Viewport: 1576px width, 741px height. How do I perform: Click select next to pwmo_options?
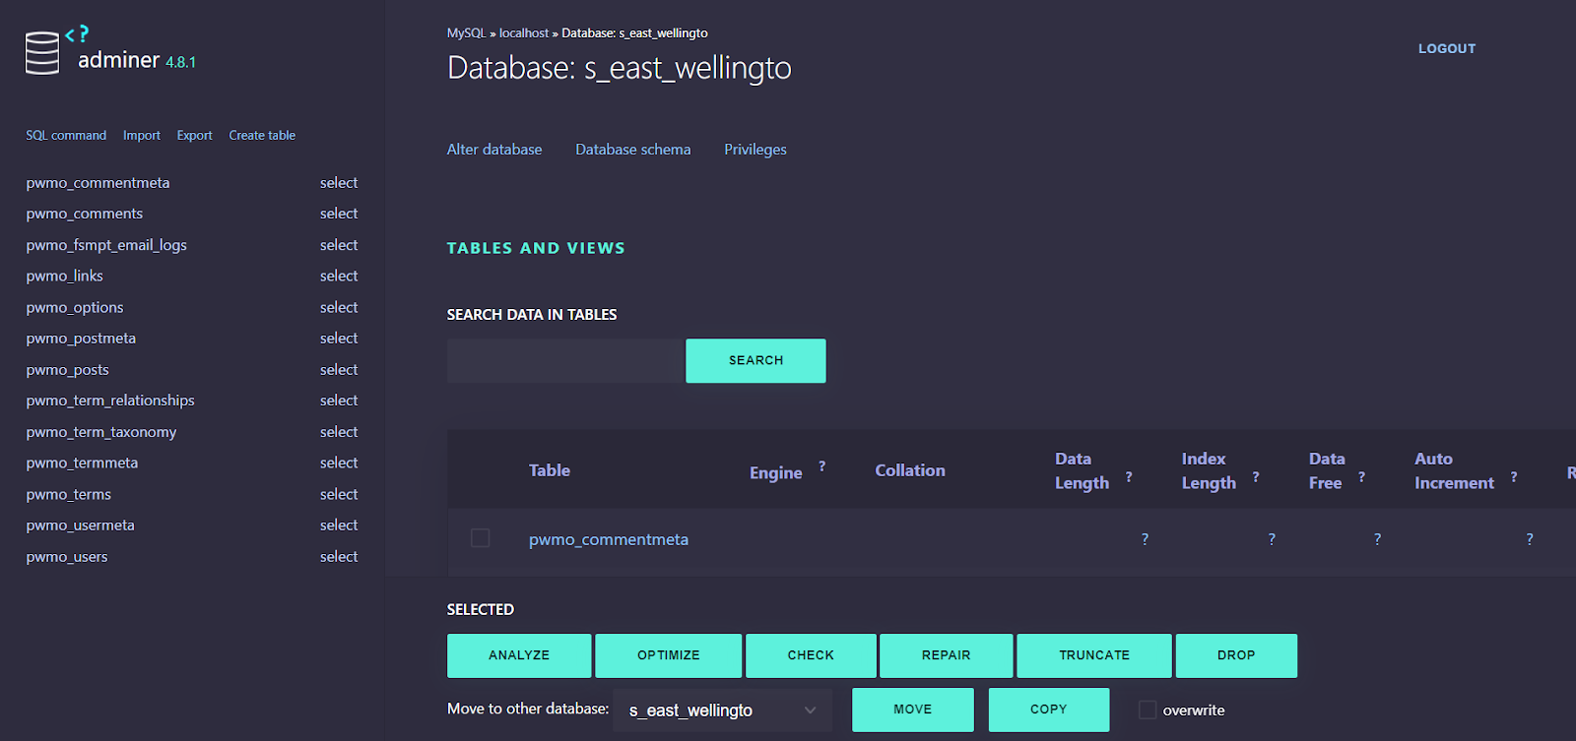(x=339, y=308)
